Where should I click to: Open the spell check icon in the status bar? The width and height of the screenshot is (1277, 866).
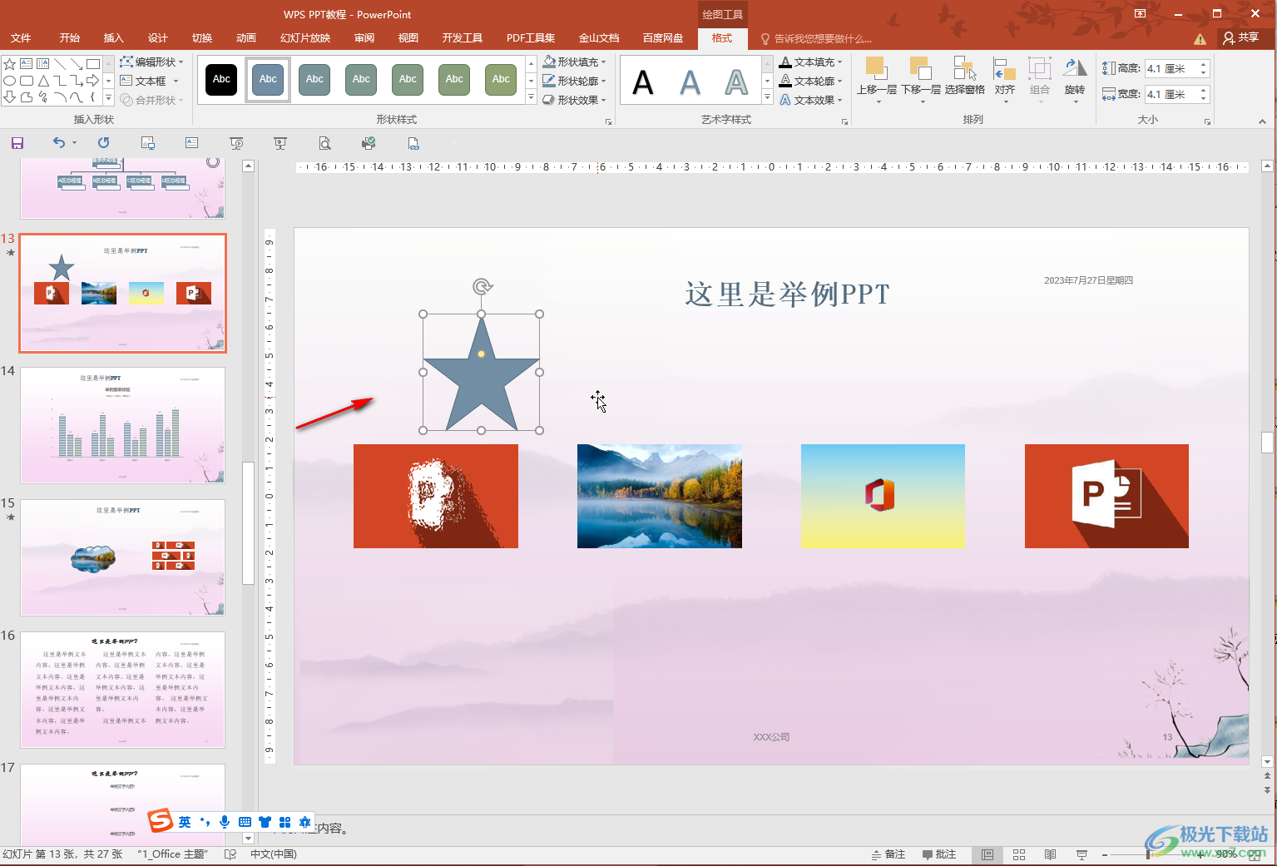[230, 854]
